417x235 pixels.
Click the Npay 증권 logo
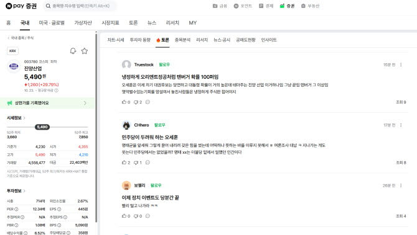21,6
